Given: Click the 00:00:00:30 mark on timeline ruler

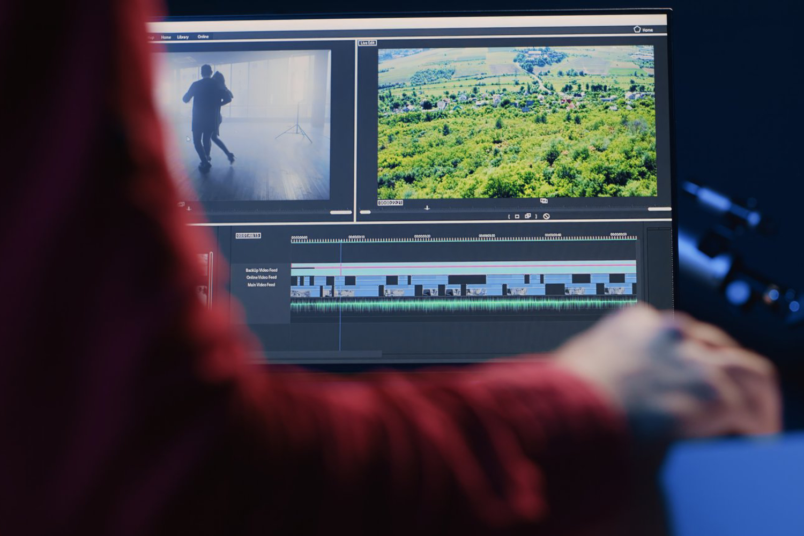Looking at the screenshot, I should tap(487, 236).
